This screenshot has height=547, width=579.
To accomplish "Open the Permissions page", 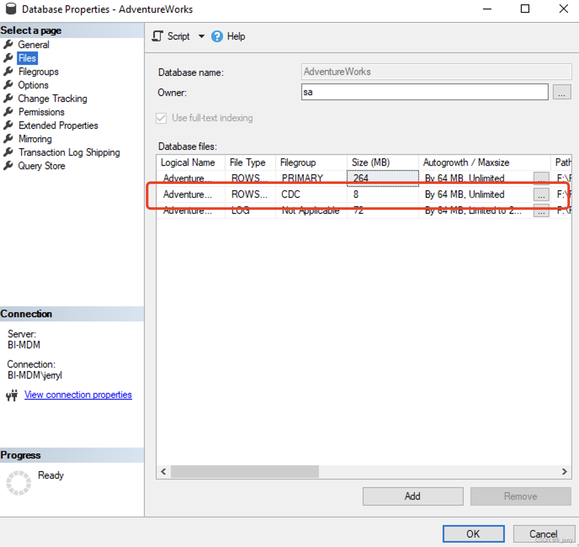I will 41,112.
